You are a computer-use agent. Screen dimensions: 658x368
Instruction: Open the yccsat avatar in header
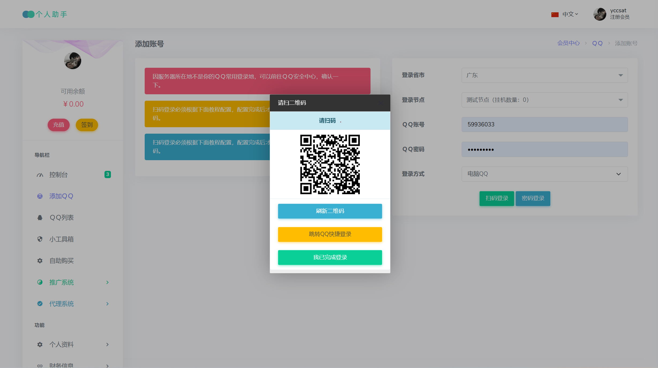600,14
